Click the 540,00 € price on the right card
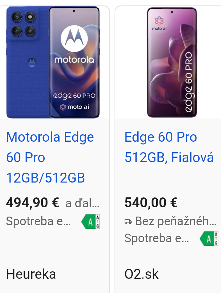Image resolution: width=221 pixels, height=293 pixels. click(150, 203)
